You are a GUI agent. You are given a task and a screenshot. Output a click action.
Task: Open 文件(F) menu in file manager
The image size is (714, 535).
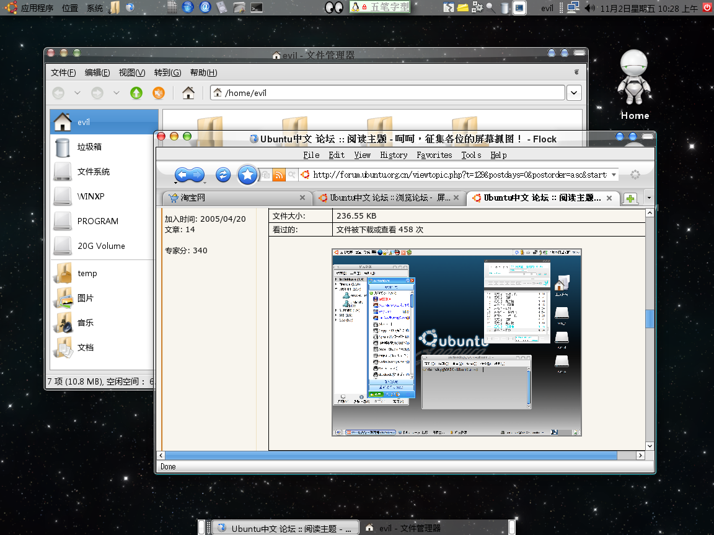[x=63, y=73]
